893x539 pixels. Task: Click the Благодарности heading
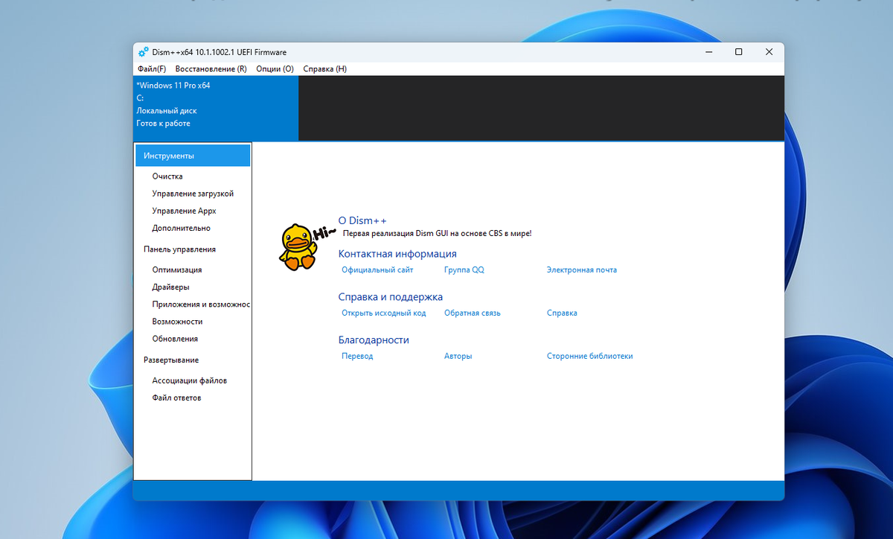pyautogui.click(x=374, y=340)
